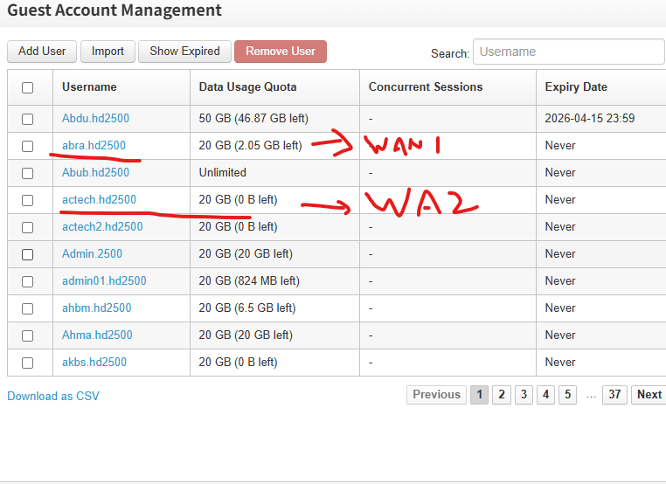Sort by the Username column header

(x=89, y=87)
